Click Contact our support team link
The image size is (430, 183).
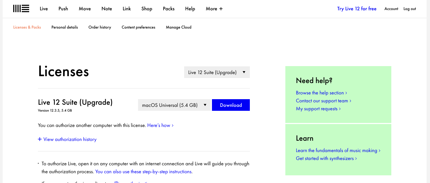pos(323,101)
